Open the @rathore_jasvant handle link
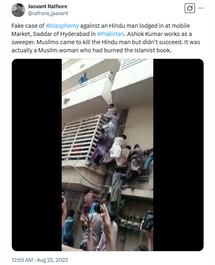215x265 pixels. point(48,13)
